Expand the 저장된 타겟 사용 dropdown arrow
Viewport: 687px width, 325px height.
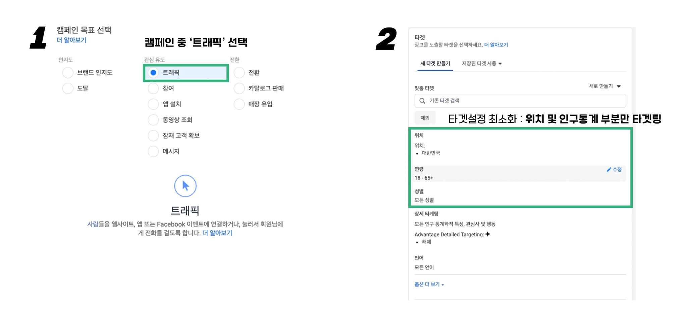pyautogui.click(x=500, y=64)
